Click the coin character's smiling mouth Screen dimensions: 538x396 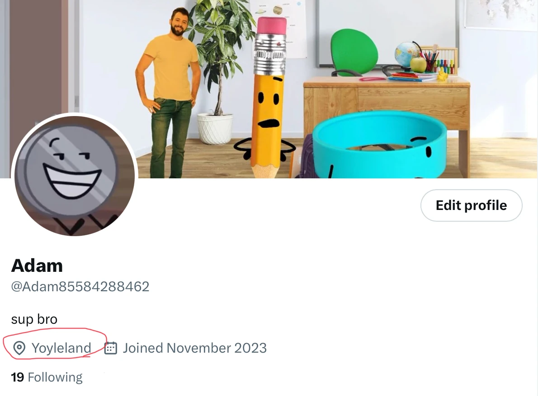(72, 182)
